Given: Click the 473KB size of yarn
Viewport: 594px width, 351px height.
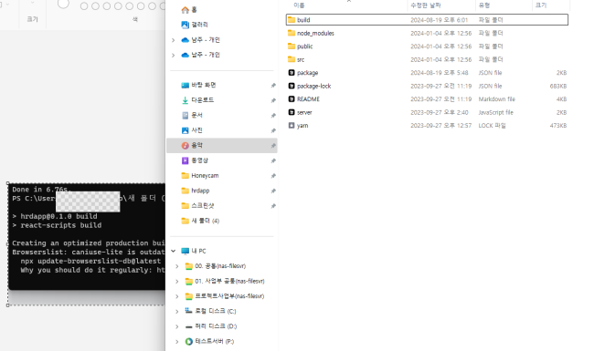Looking at the screenshot, I should (x=558, y=126).
